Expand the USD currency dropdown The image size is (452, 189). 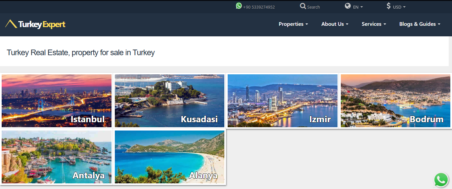click(x=399, y=7)
